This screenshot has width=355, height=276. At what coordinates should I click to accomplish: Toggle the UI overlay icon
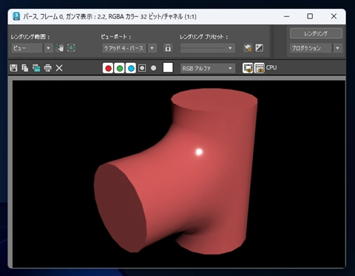click(x=248, y=68)
